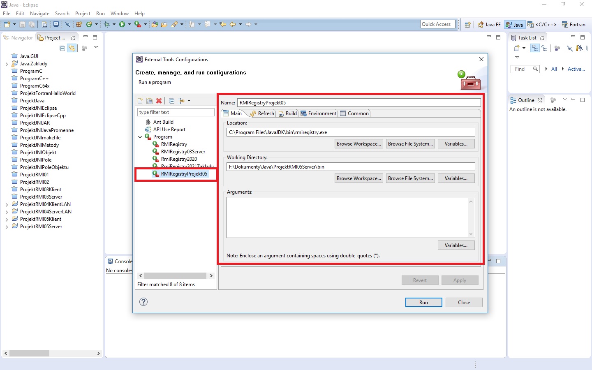
Task: Click the Last Edit Location icon
Action: (223, 24)
